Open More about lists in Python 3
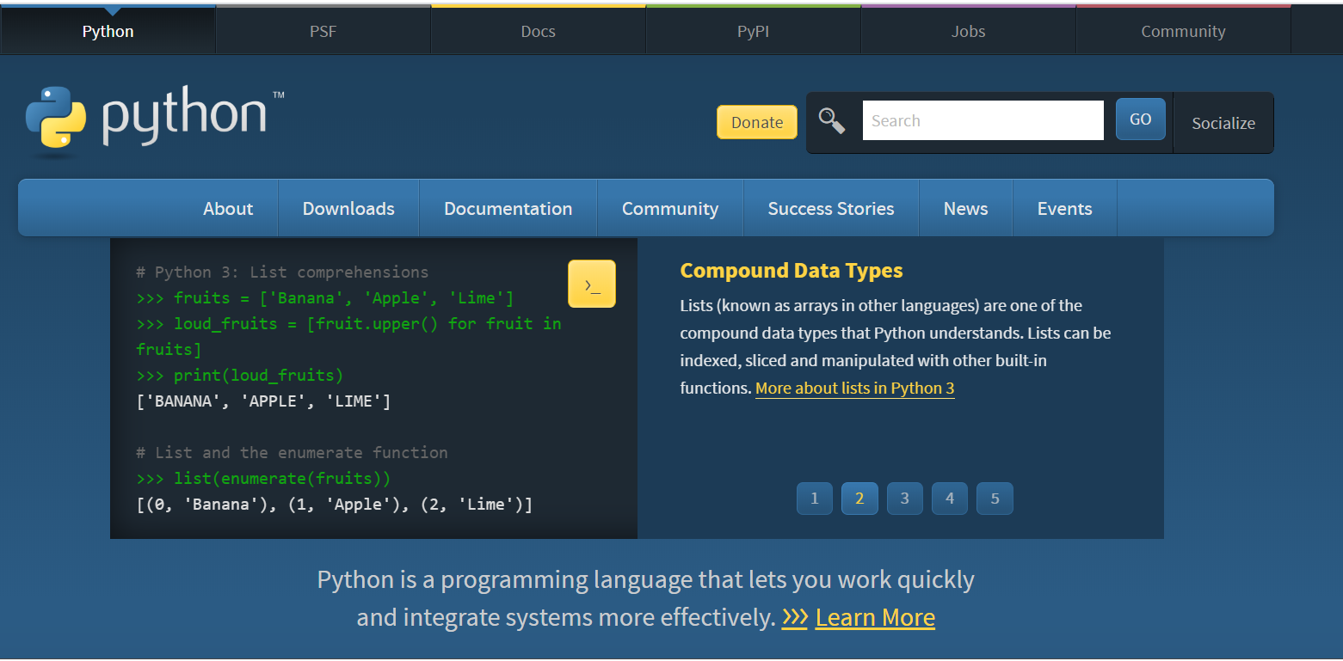The image size is (1343, 661). tap(854, 388)
